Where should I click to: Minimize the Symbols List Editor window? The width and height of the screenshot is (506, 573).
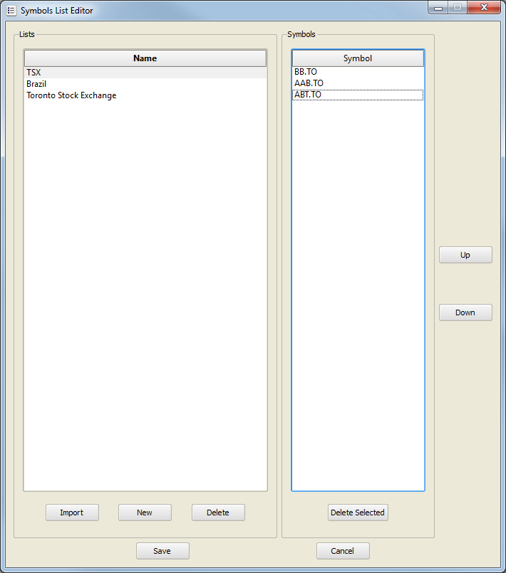438,8
